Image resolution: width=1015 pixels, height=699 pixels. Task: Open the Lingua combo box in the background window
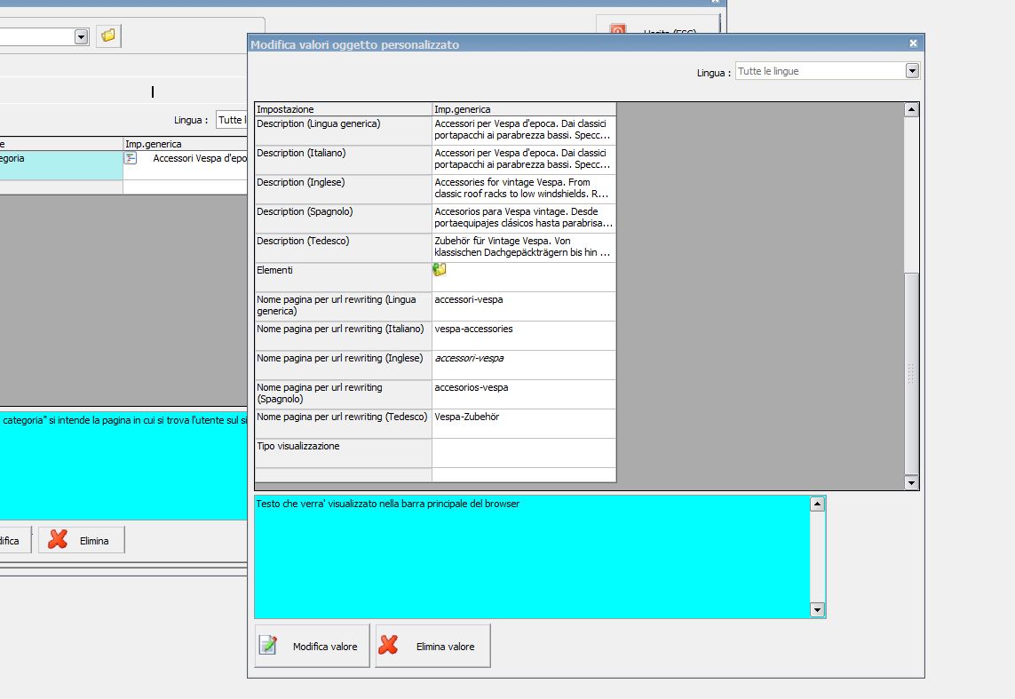click(x=231, y=120)
